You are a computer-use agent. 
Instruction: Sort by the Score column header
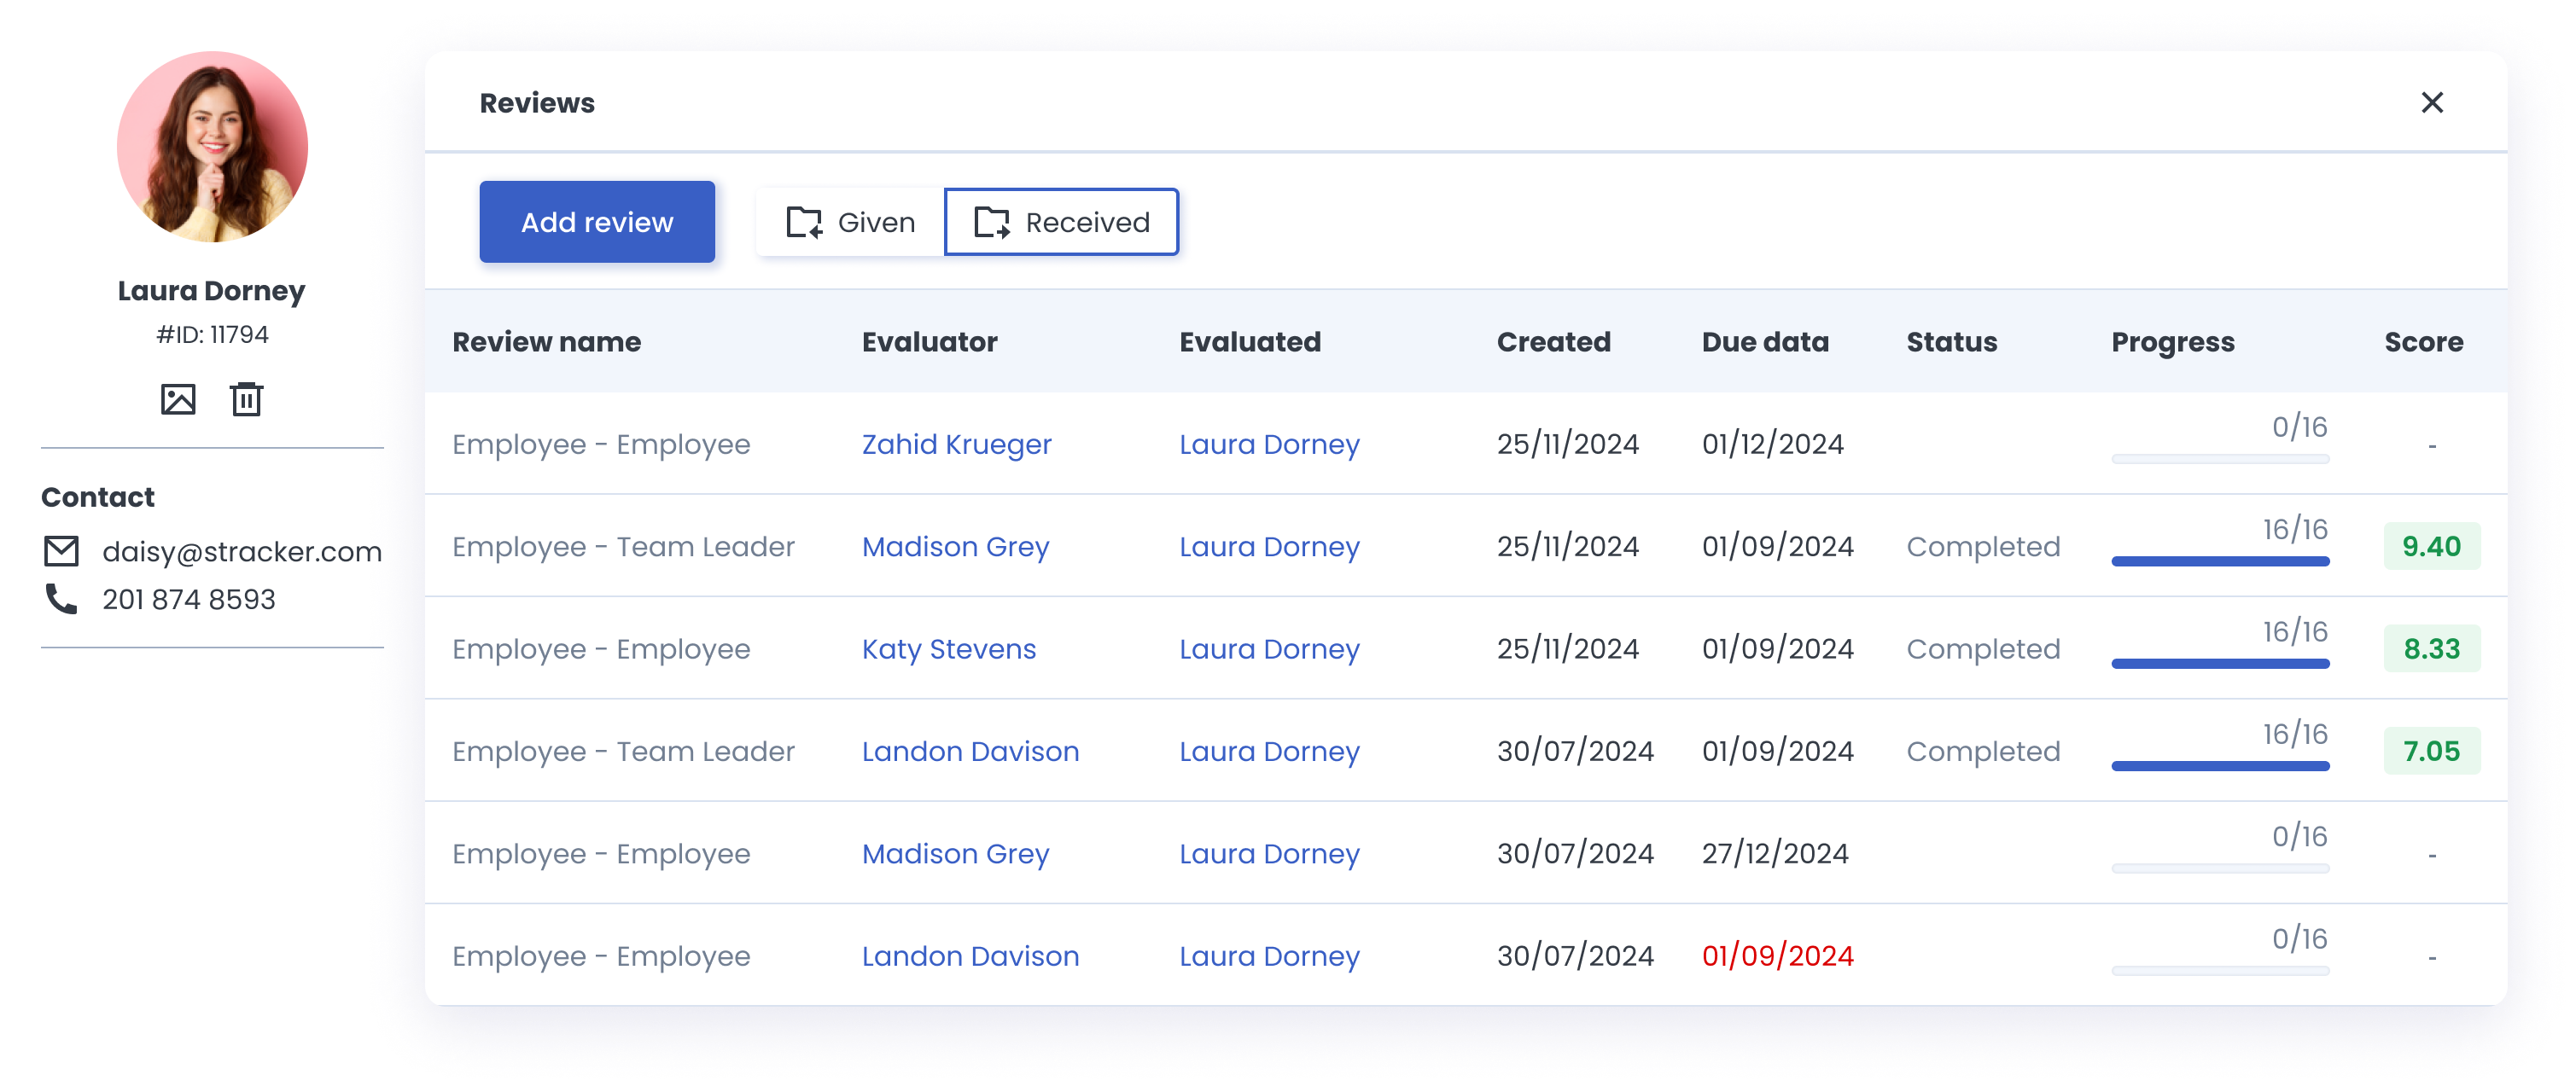coord(2423,342)
